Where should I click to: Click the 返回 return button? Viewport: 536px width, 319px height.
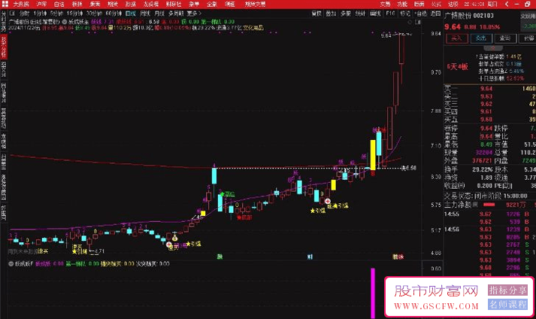pos(435,14)
